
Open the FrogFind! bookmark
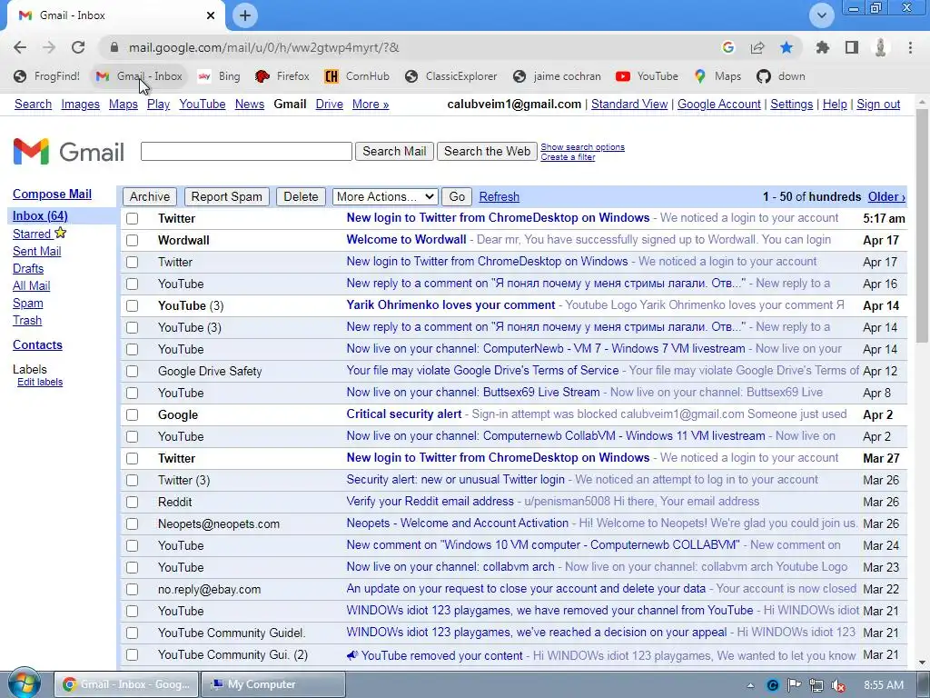pyautogui.click(x=47, y=76)
